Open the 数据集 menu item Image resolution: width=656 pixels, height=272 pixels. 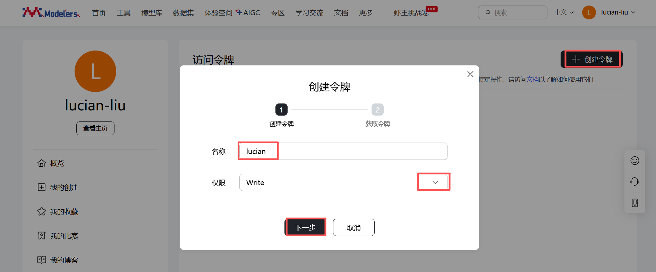click(184, 13)
